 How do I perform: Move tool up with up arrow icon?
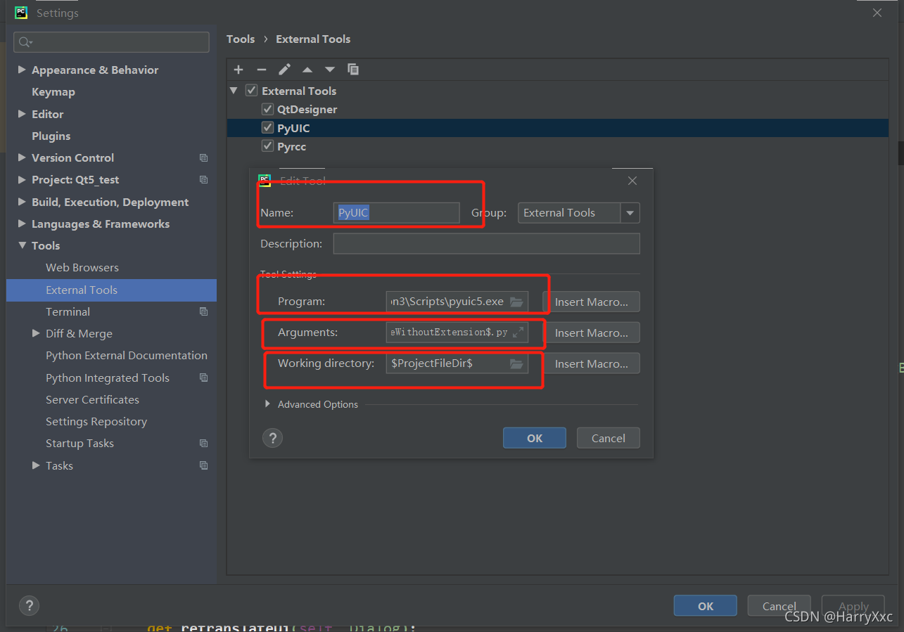[307, 70]
